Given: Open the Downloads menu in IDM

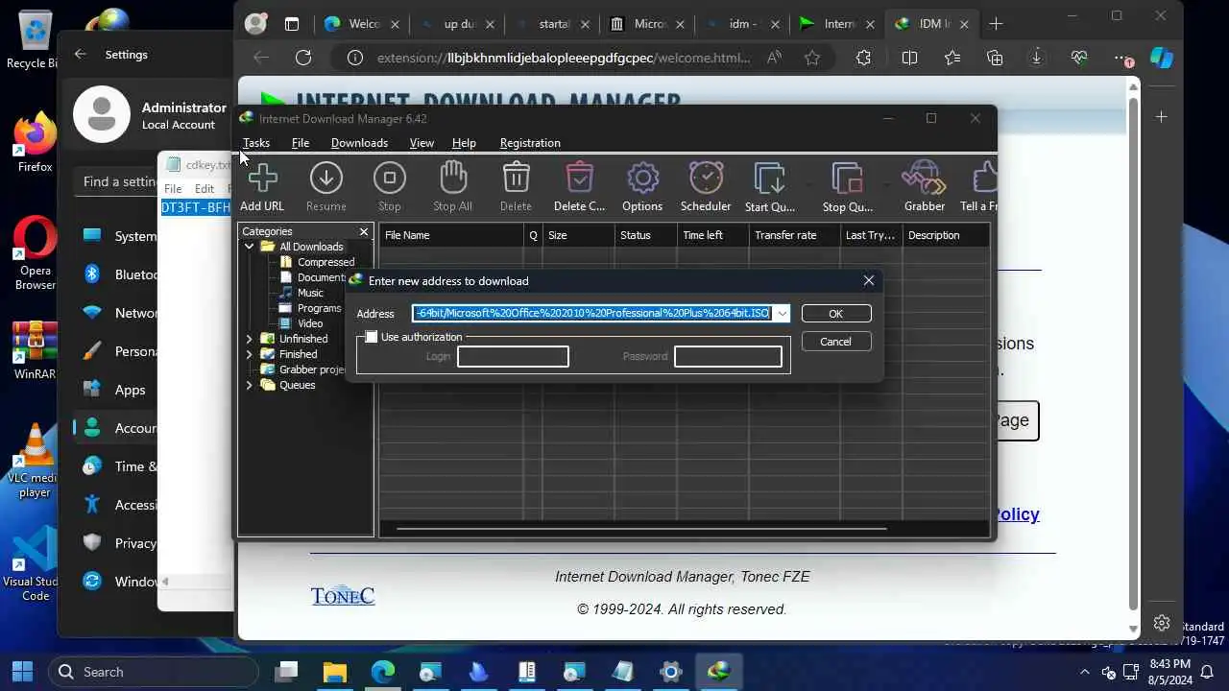Looking at the screenshot, I should 359,143.
